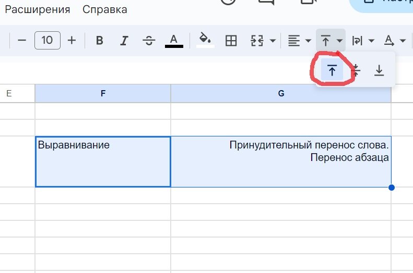Select column E header
This screenshot has width=413, height=273.
coord(17,93)
